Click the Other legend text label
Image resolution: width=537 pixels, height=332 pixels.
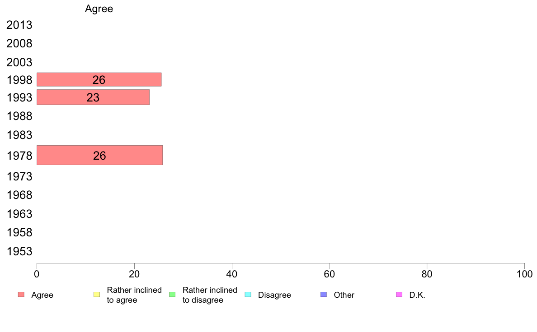[344, 295]
